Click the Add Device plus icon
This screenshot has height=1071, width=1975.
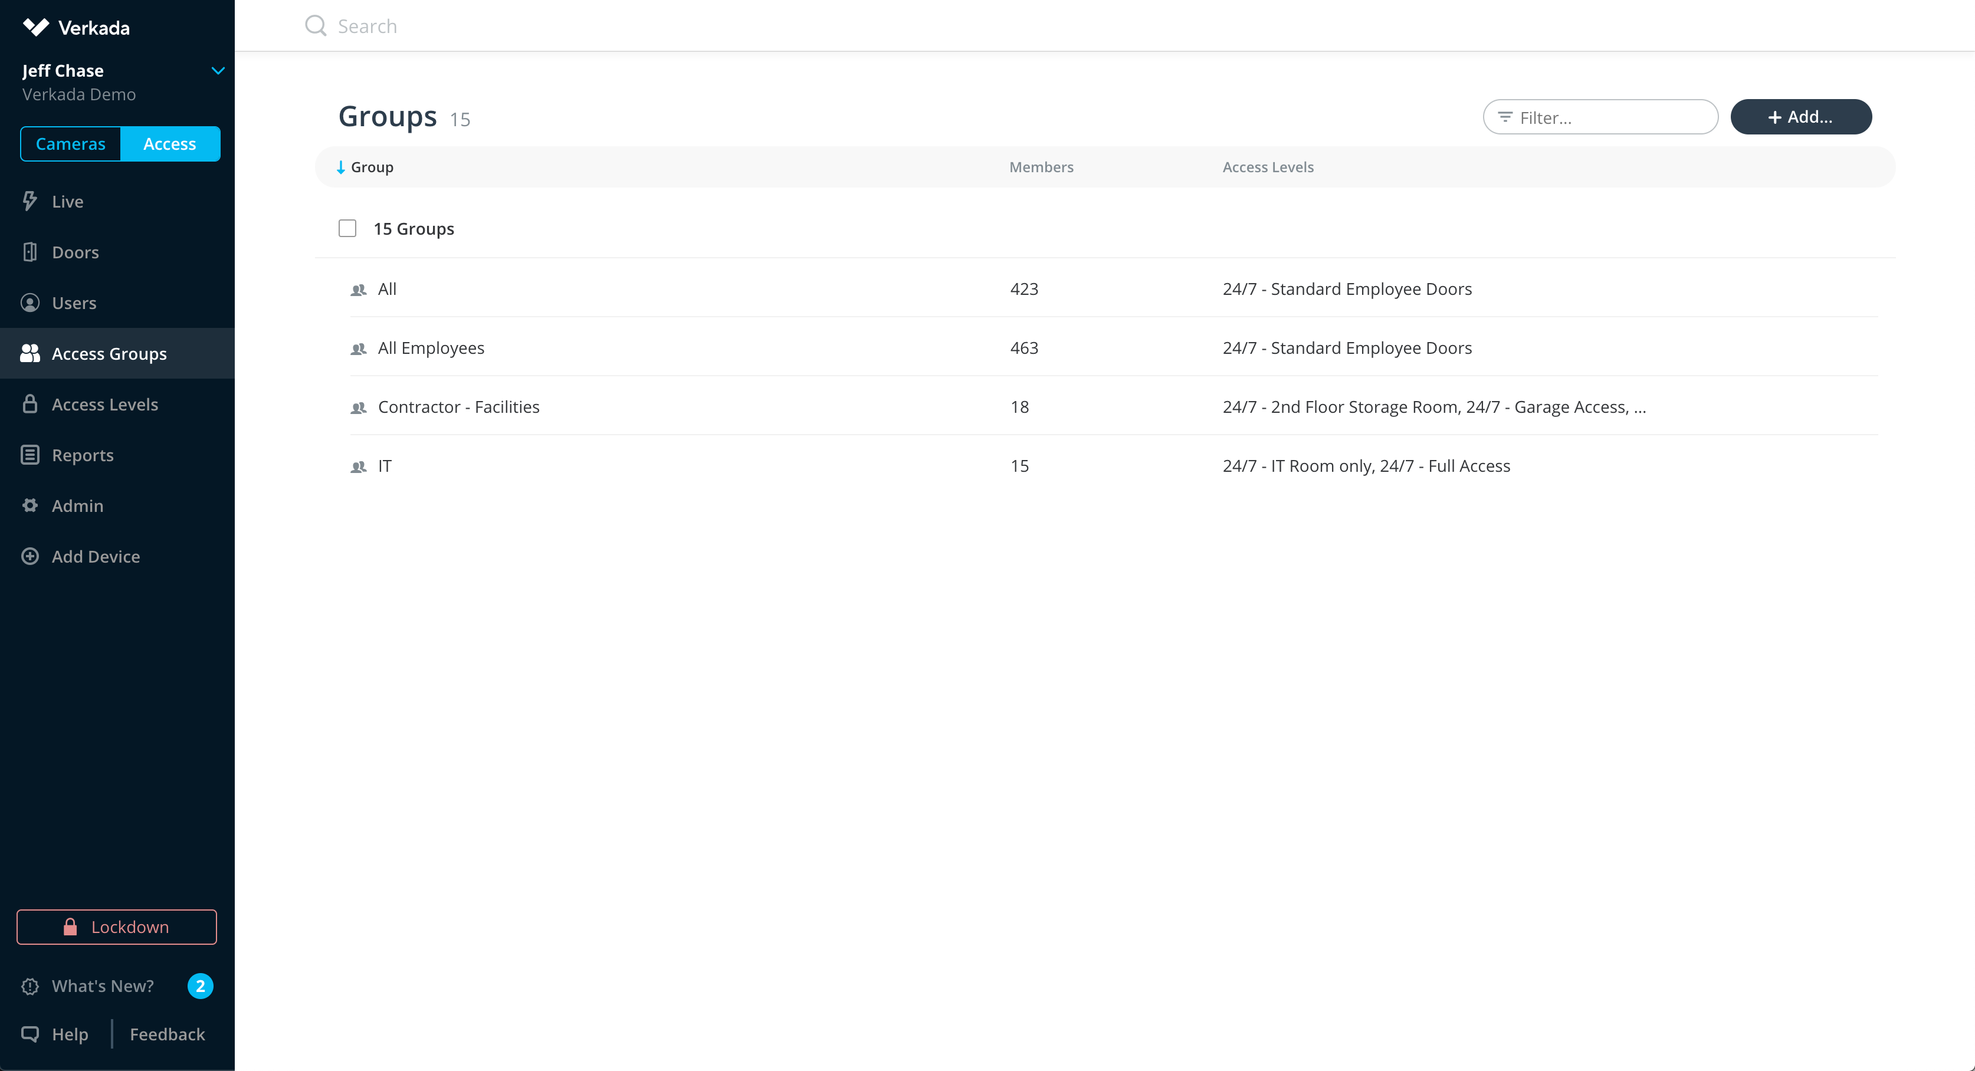(30, 556)
